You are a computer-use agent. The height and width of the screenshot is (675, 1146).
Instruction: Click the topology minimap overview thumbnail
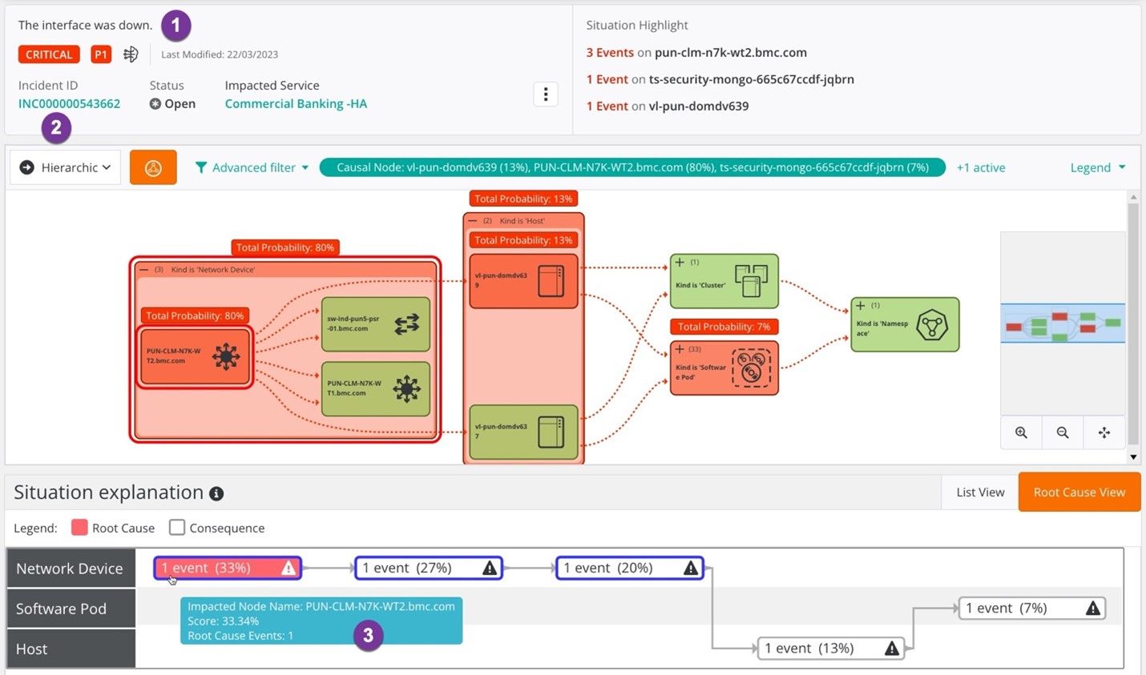(1063, 323)
